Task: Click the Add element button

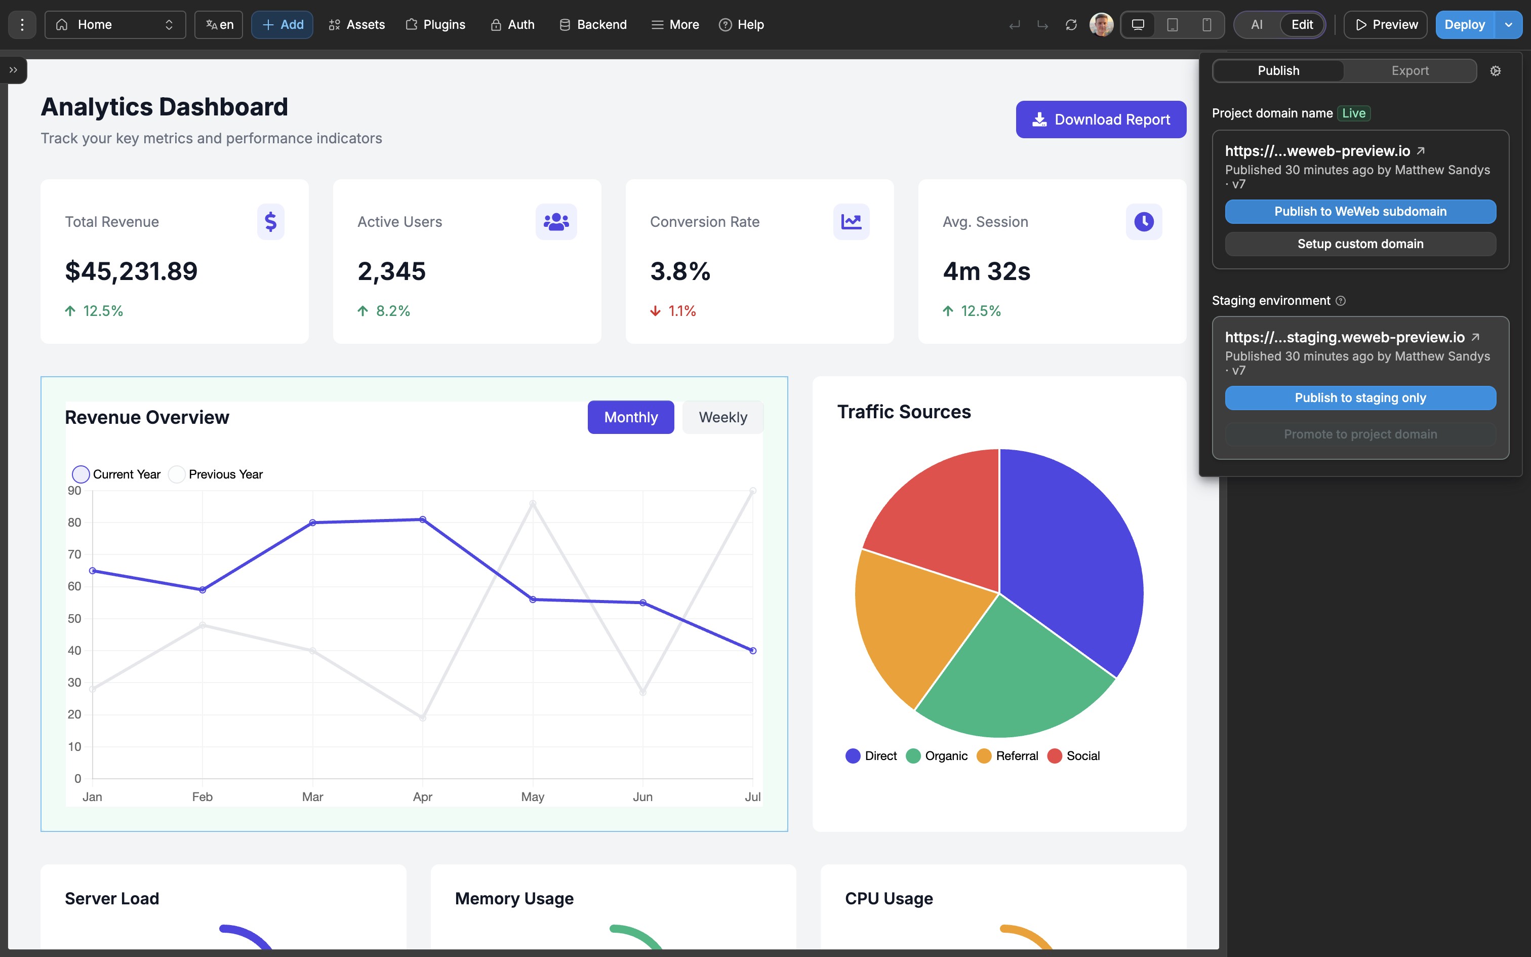Action: pyautogui.click(x=282, y=25)
